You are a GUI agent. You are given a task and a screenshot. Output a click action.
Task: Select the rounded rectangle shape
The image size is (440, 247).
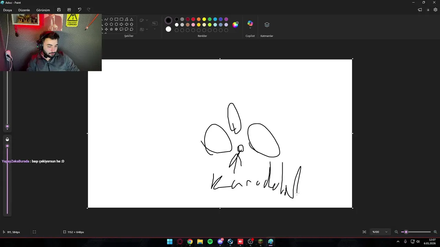[x=121, y=19]
